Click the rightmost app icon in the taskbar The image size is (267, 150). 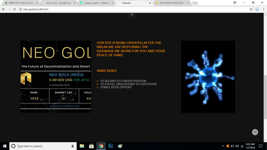pos(120,146)
